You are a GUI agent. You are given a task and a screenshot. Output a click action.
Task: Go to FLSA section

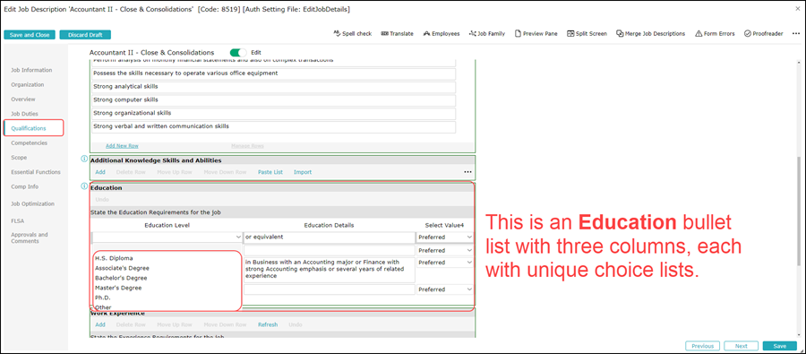(x=17, y=220)
